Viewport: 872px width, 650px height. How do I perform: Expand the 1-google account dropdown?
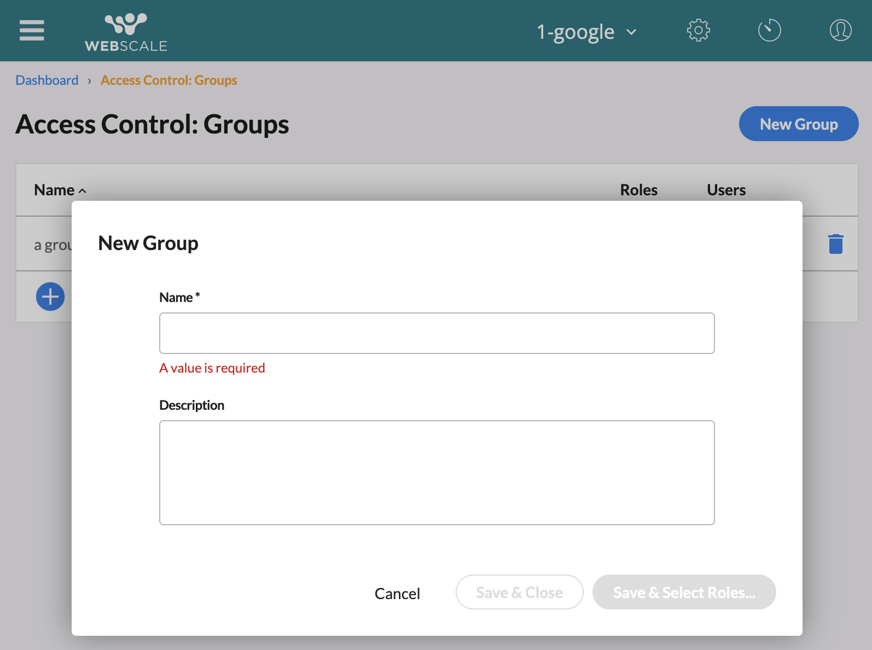586,32
